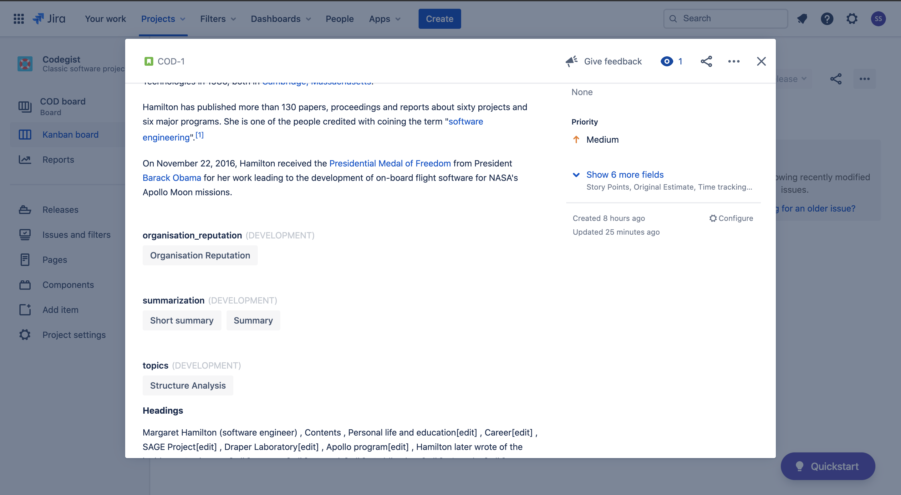Open the settings gear in top bar
This screenshot has height=495, width=901.
852,18
